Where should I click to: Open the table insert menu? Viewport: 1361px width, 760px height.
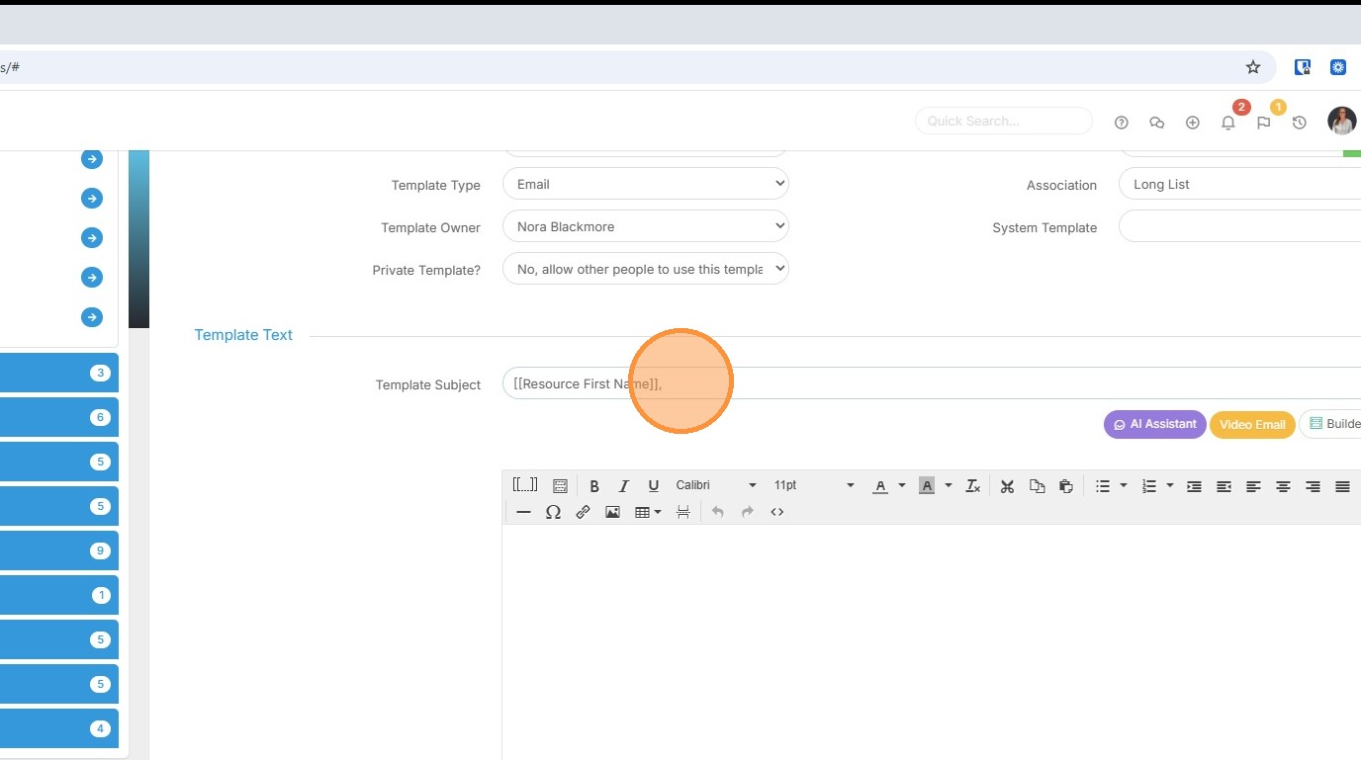(648, 512)
